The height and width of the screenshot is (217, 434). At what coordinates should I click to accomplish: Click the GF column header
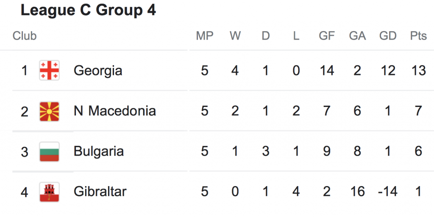[x=327, y=36]
